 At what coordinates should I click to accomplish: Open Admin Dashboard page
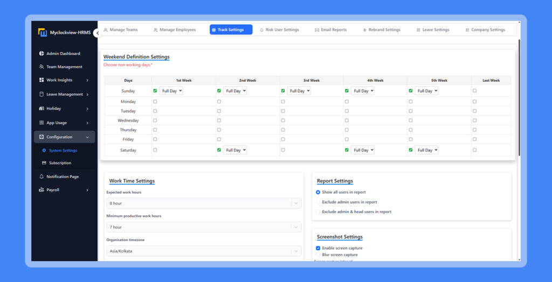click(x=65, y=53)
